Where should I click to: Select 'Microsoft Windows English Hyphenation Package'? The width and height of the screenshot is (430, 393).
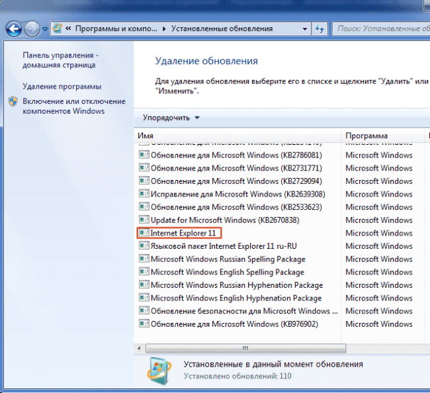(x=230, y=298)
